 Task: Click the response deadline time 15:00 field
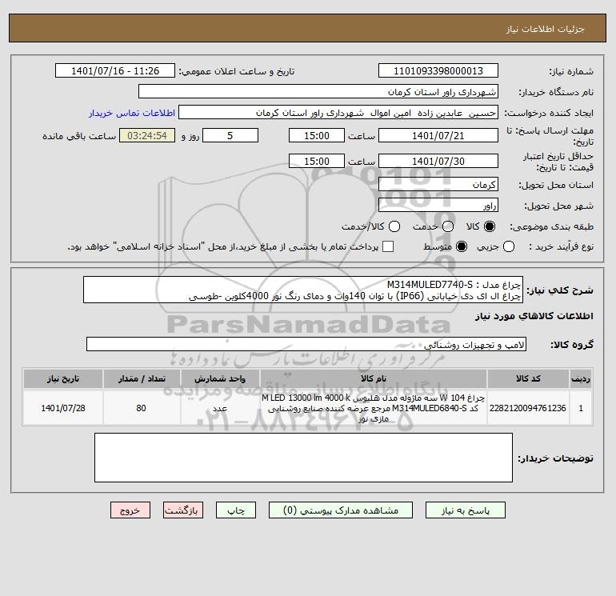[x=317, y=135]
